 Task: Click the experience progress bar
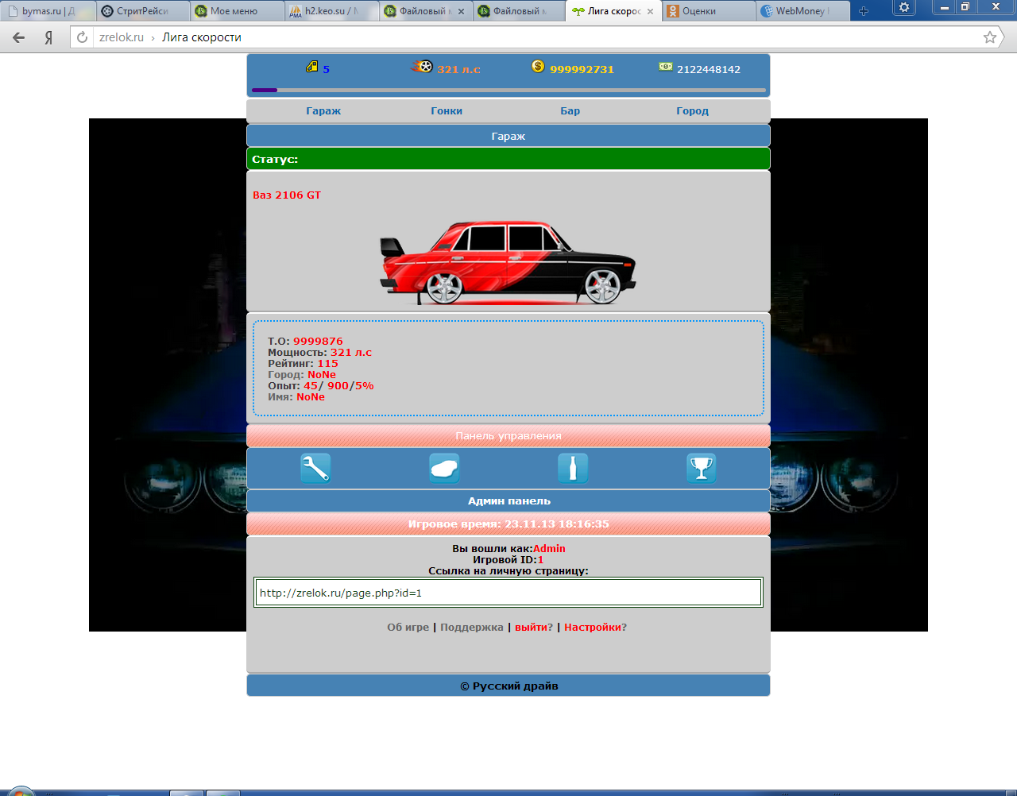508,91
